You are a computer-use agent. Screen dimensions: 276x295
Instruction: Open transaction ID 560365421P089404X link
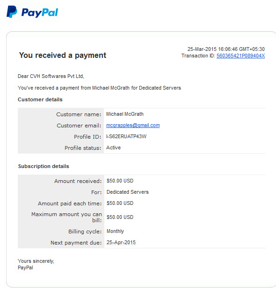240,56
